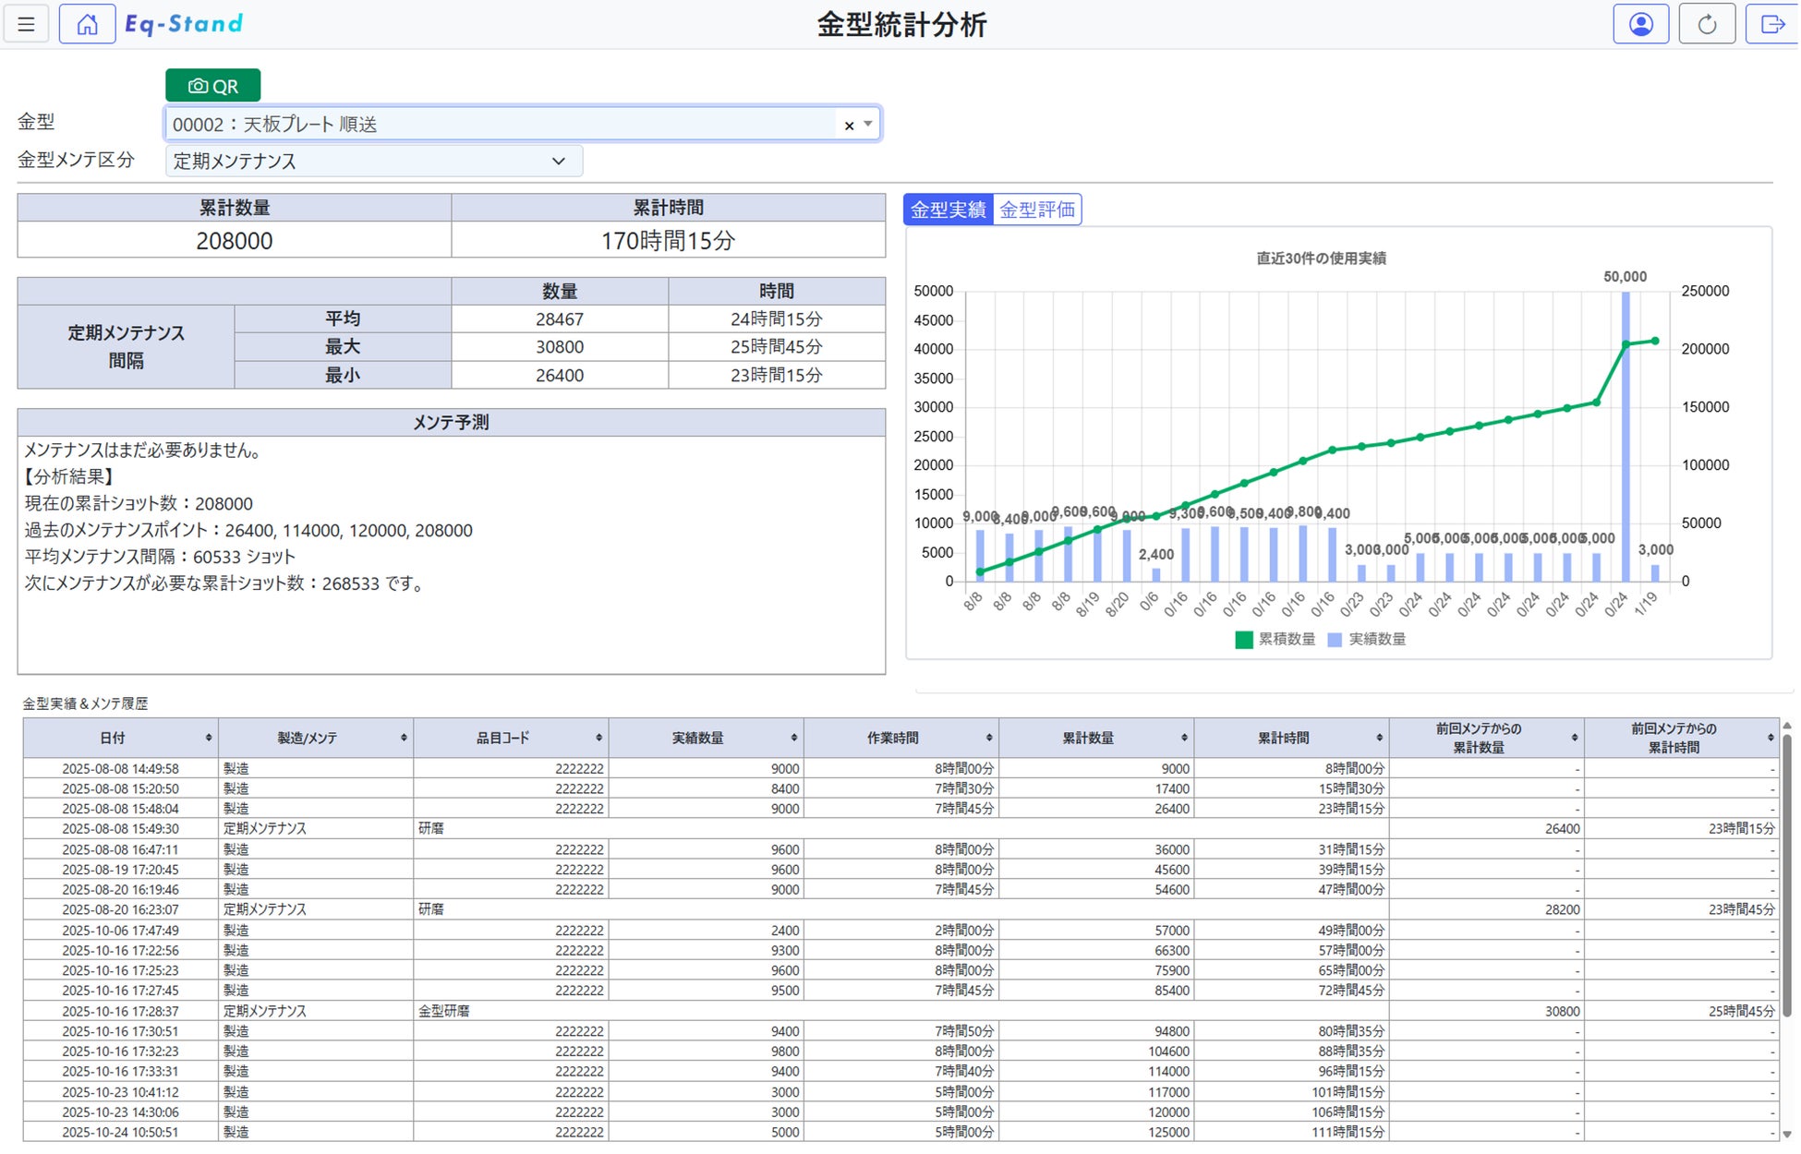Open the hamburger menu

click(x=26, y=25)
